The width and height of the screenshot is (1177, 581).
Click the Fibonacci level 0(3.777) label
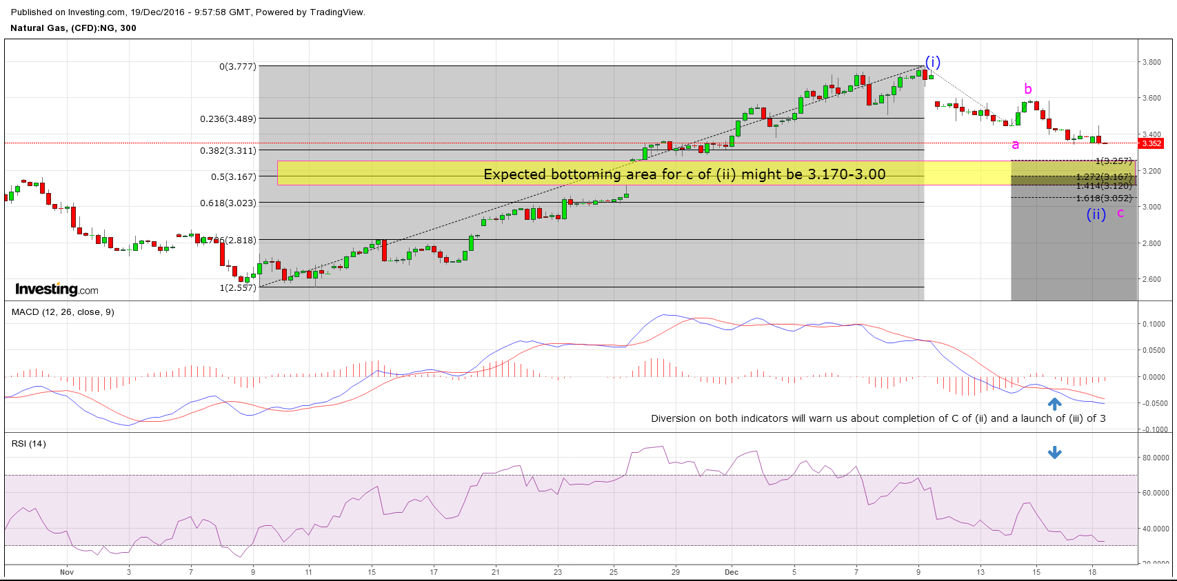click(237, 67)
